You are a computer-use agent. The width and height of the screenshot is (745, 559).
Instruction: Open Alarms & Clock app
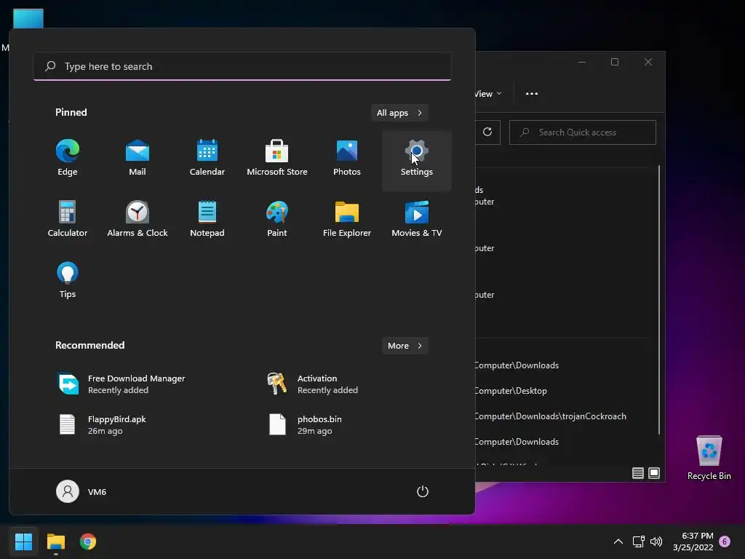pyautogui.click(x=138, y=219)
